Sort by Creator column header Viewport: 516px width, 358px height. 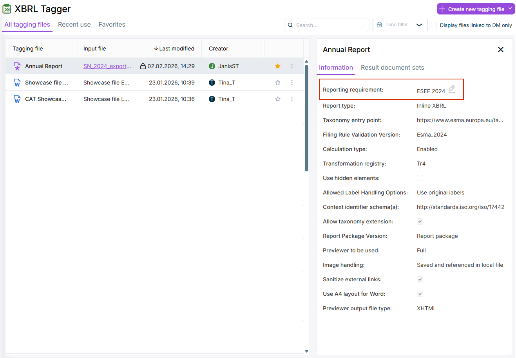click(x=219, y=49)
